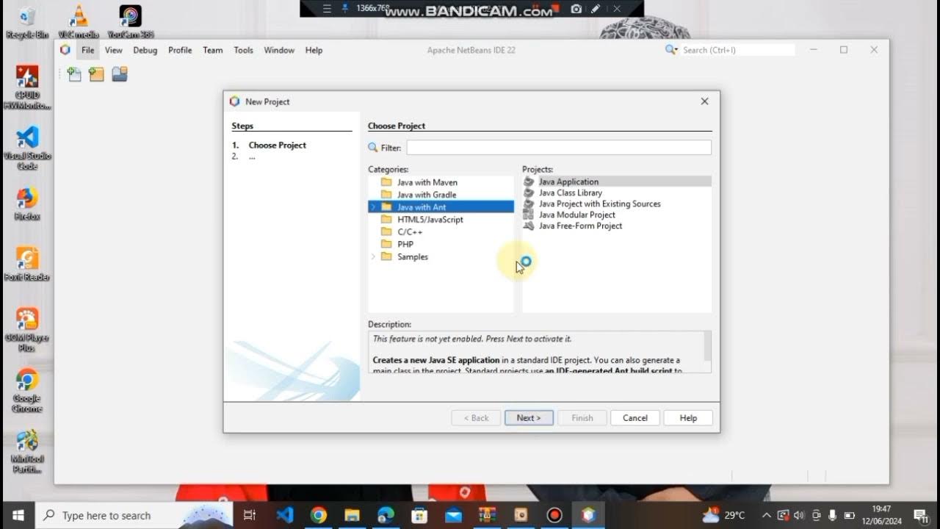Screen dimensions: 940x529
Task: Open Microsoft Edge from taskbar
Action: 386,515
